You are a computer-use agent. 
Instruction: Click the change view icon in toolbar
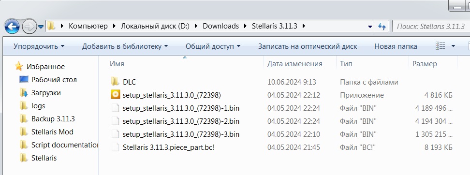point(440,46)
